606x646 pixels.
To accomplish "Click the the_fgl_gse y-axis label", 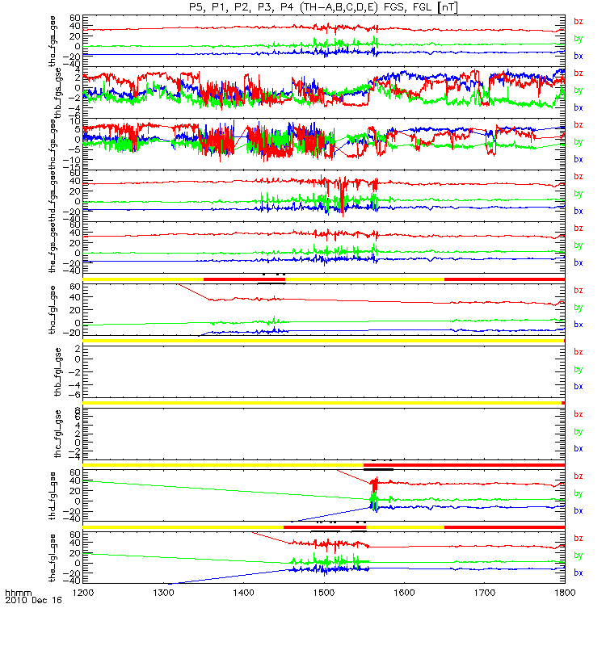I will (53, 558).
